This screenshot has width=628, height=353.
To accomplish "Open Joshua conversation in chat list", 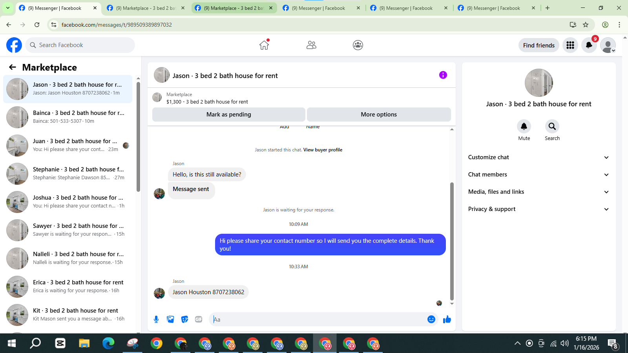I will click(68, 202).
